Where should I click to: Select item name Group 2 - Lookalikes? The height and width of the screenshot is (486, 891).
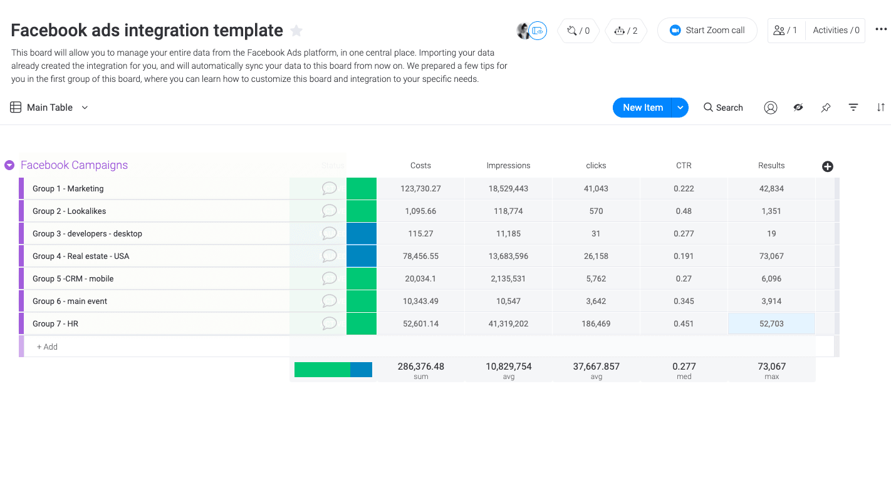[x=70, y=211]
